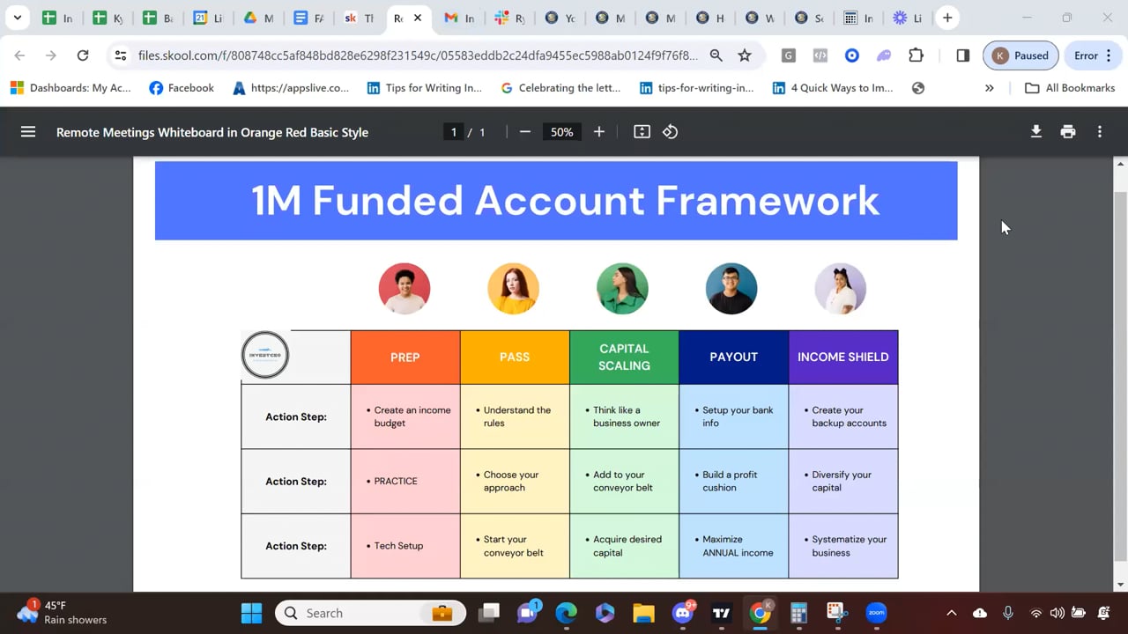Open the PDF viewer hamburger menu
1128x634 pixels.
pyautogui.click(x=28, y=131)
